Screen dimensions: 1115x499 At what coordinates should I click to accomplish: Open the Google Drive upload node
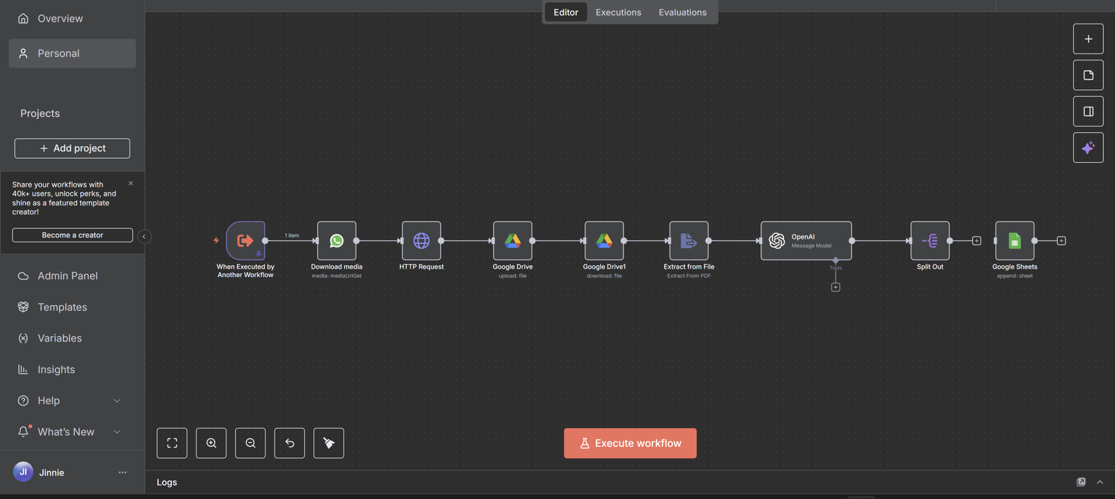point(512,241)
